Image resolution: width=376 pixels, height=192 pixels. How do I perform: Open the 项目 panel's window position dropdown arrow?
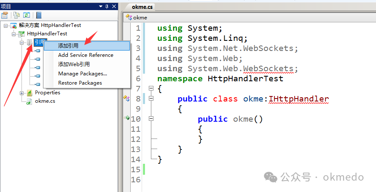[x=101, y=7]
